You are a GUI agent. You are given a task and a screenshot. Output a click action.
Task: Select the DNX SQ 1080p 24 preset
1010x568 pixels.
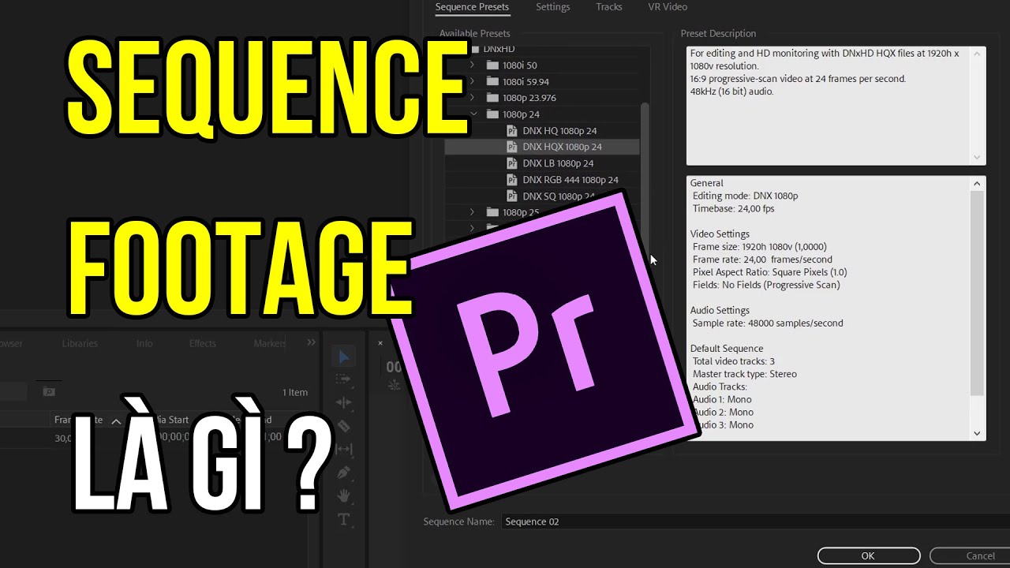tap(559, 196)
